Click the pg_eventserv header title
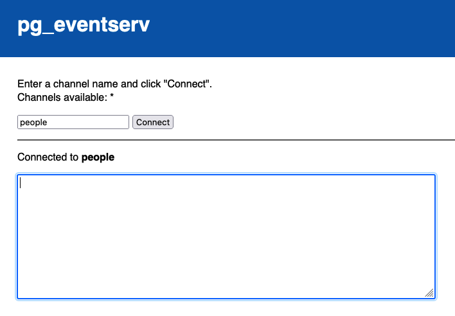The width and height of the screenshot is (455, 316). point(84,26)
